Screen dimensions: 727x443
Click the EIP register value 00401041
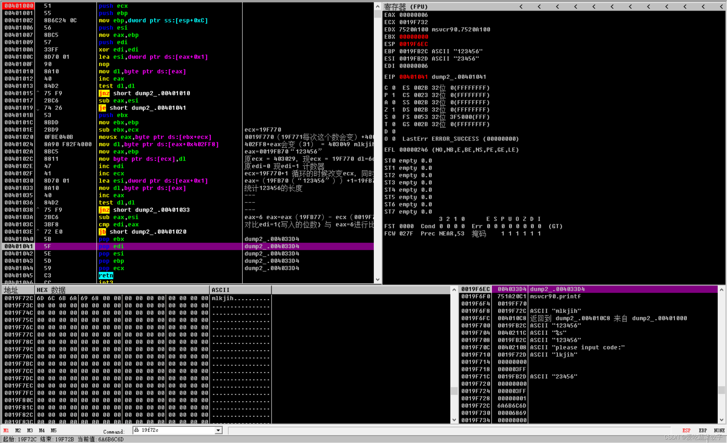pyautogui.click(x=413, y=77)
